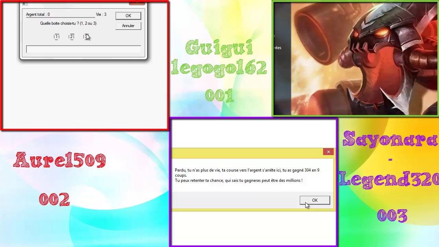Close the "Perdu" message dialog
This screenshot has height=247, width=439.
(328, 152)
